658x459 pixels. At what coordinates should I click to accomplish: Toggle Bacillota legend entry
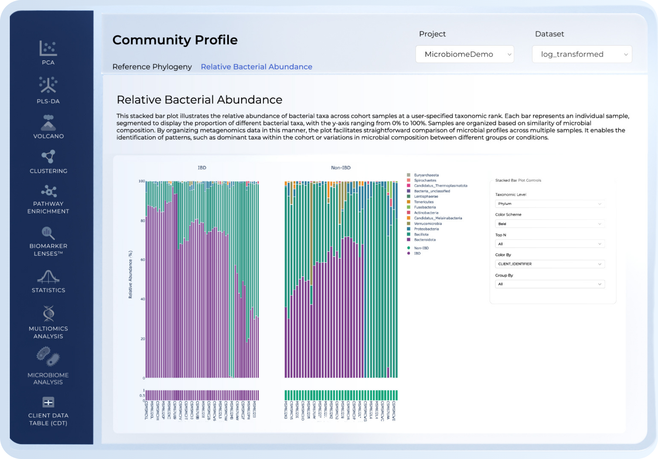[418, 234]
